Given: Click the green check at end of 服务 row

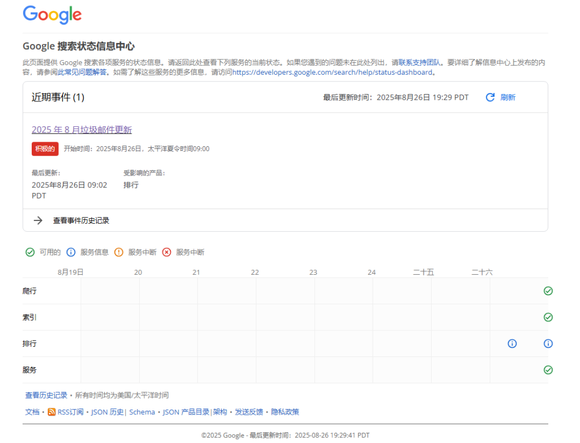Looking at the screenshot, I should (x=548, y=370).
